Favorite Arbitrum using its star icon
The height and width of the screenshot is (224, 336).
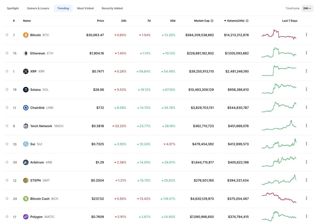[x=7, y=162]
